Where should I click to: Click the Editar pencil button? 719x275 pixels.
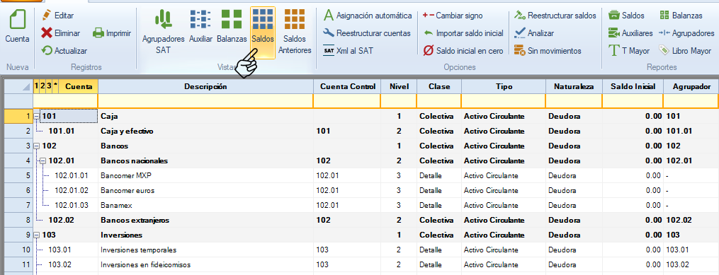pos(57,16)
